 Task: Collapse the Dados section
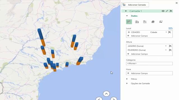pyautogui.click(x=127, y=16)
